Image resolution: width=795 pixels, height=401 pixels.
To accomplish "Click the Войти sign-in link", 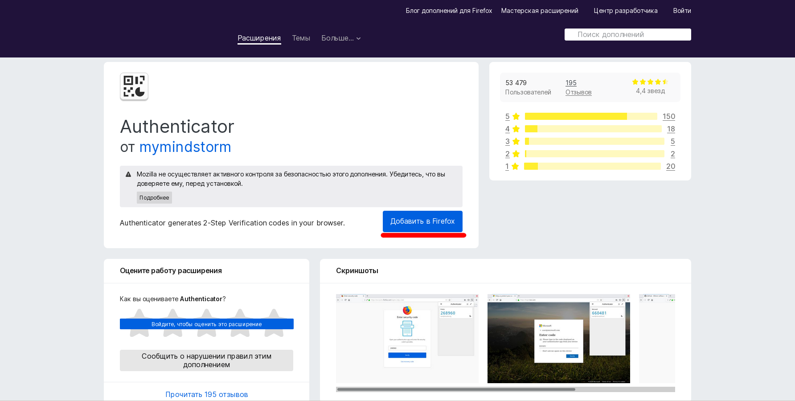I will [x=682, y=11].
